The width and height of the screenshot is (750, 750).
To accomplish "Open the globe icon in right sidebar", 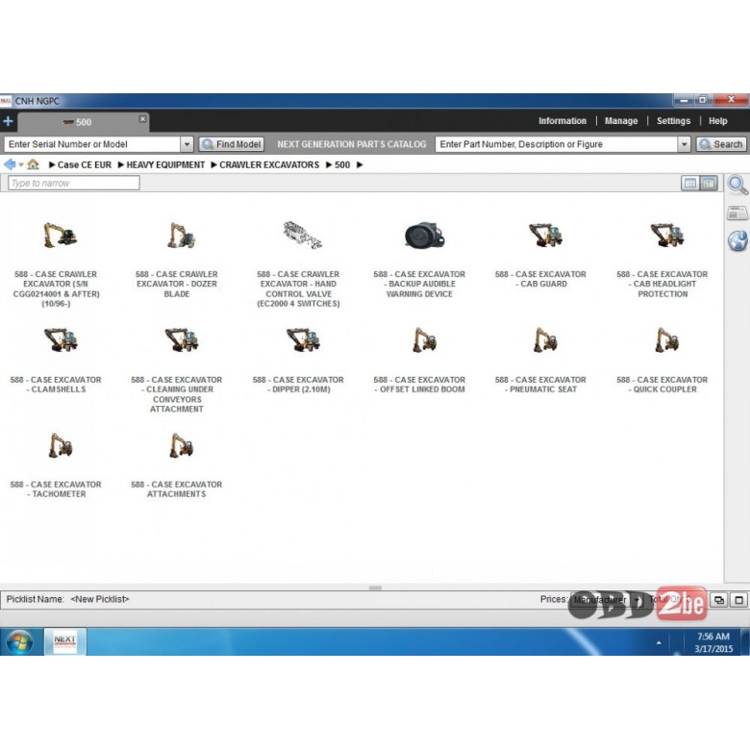I will tap(737, 241).
